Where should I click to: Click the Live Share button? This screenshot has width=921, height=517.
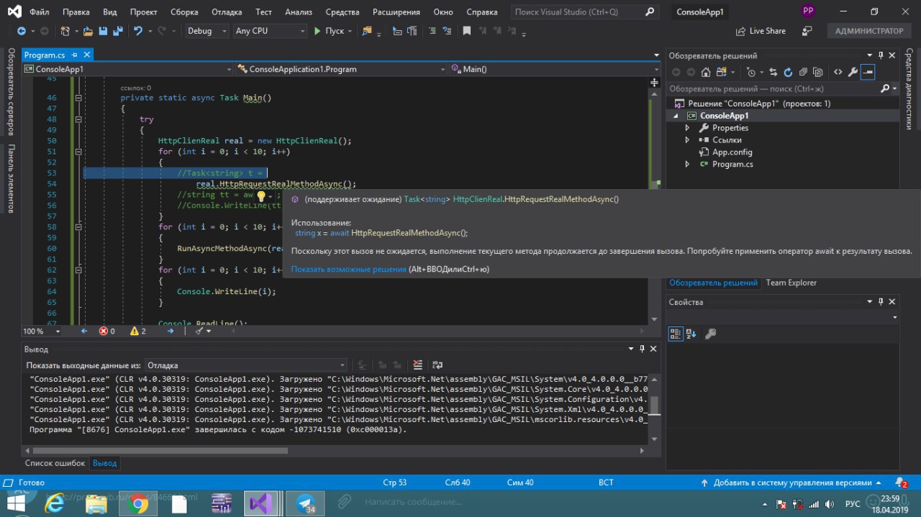tap(761, 31)
